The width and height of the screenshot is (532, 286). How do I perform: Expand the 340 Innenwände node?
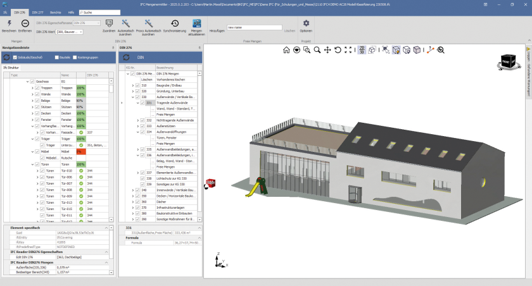[132, 190]
